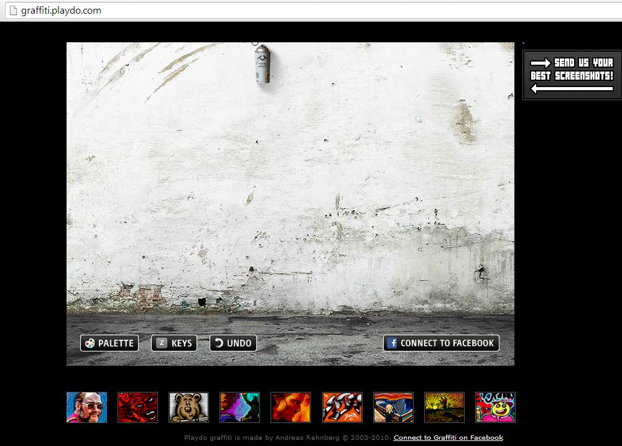
Task: Show the Keys shortcuts button
Action: (174, 343)
